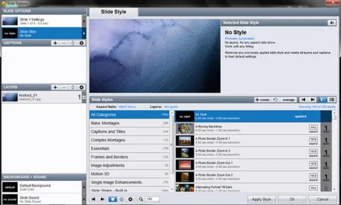The image size is (341, 205).
Task: Click the Apply Style button
Action: coord(262,199)
